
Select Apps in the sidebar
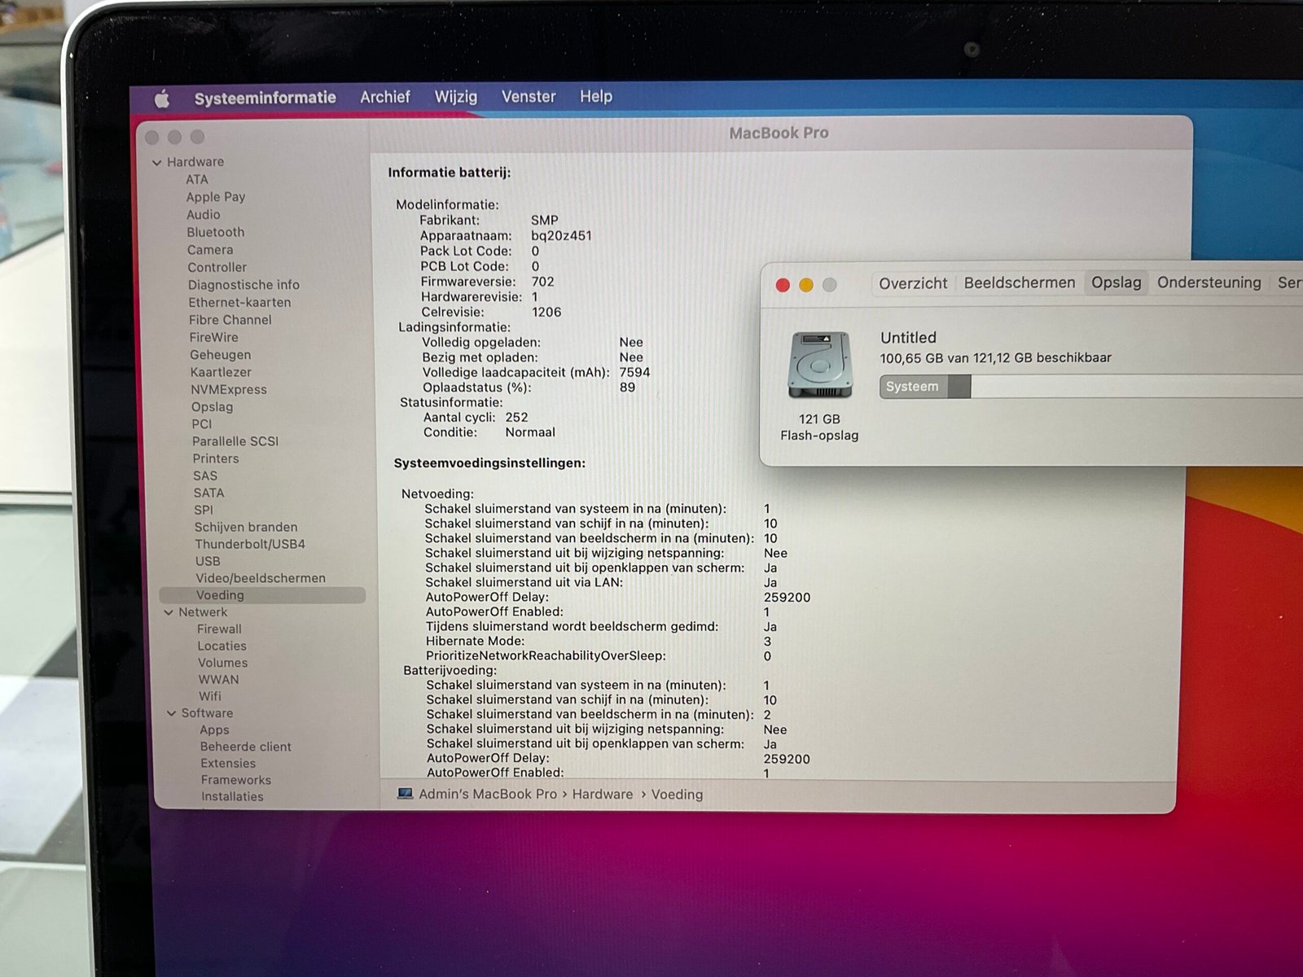click(x=214, y=730)
